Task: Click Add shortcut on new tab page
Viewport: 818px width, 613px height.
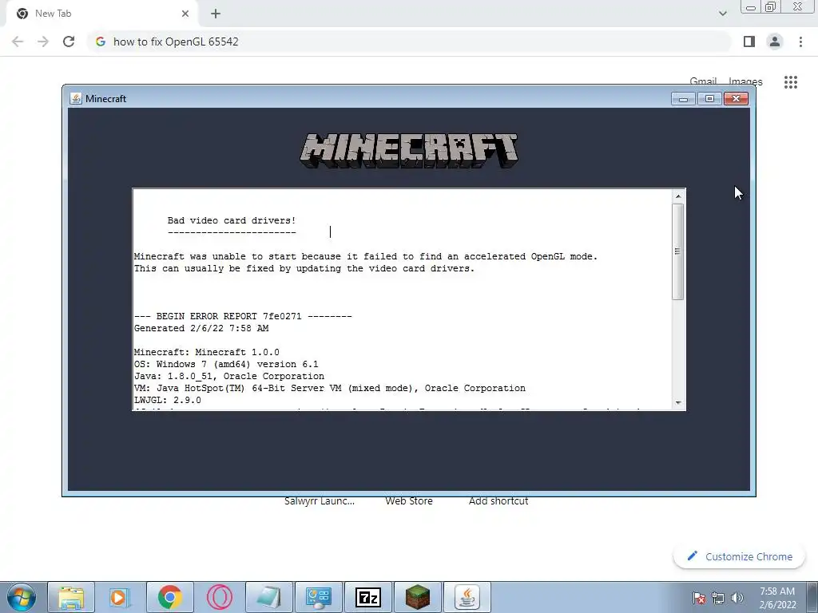Action: click(x=498, y=501)
